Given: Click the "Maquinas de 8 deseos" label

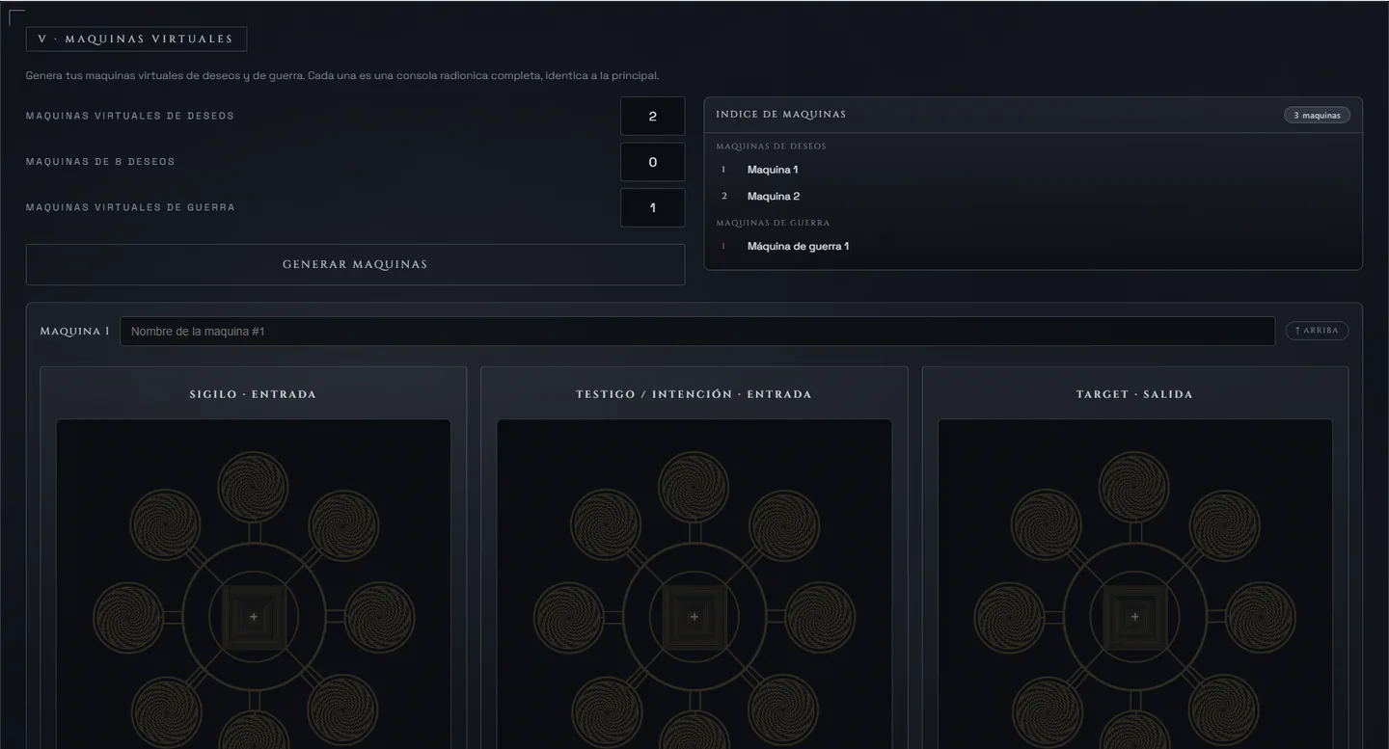Looking at the screenshot, I should 100,162.
